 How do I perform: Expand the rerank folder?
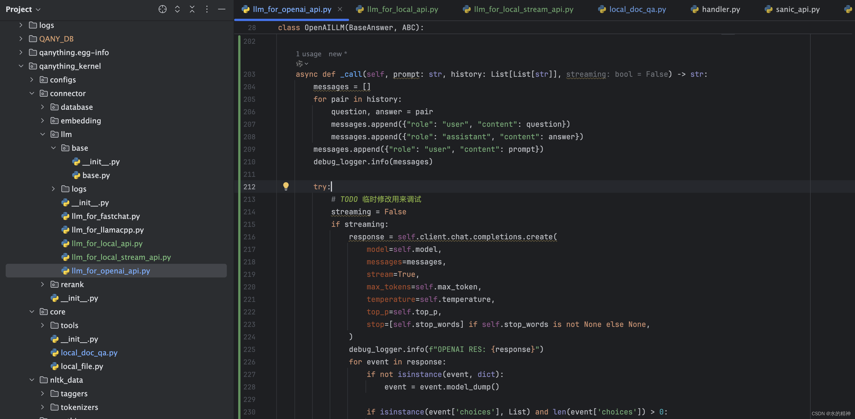[42, 285]
